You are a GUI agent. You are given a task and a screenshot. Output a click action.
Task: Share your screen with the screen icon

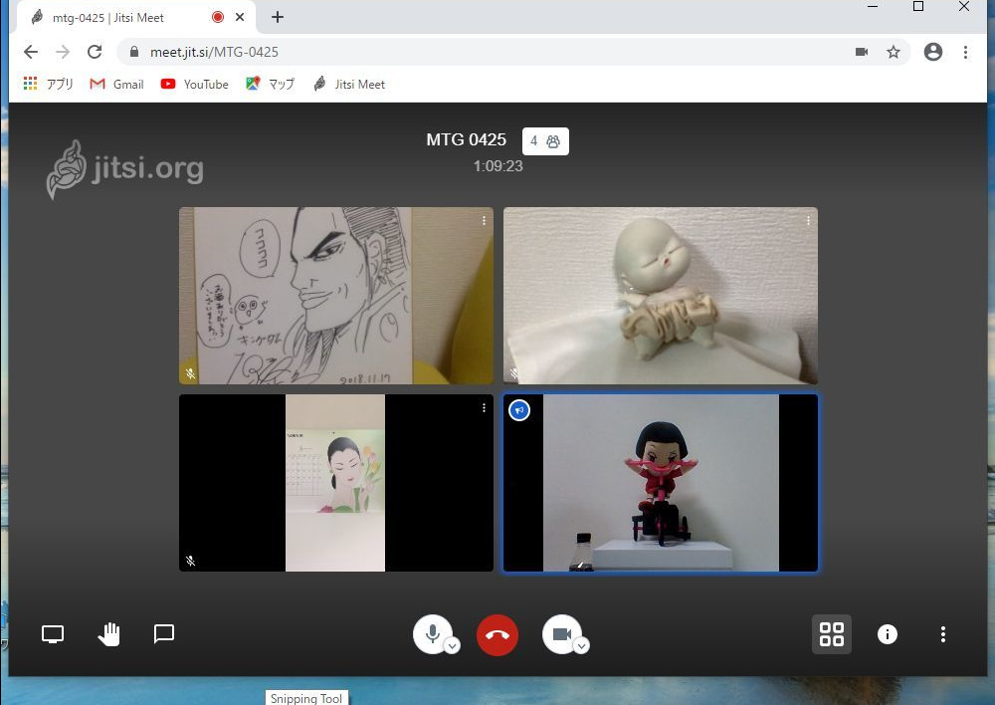pos(53,634)
